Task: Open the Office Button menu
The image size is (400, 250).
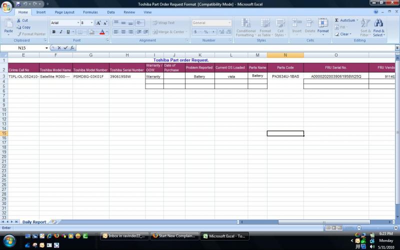Action: pos(6,6)
